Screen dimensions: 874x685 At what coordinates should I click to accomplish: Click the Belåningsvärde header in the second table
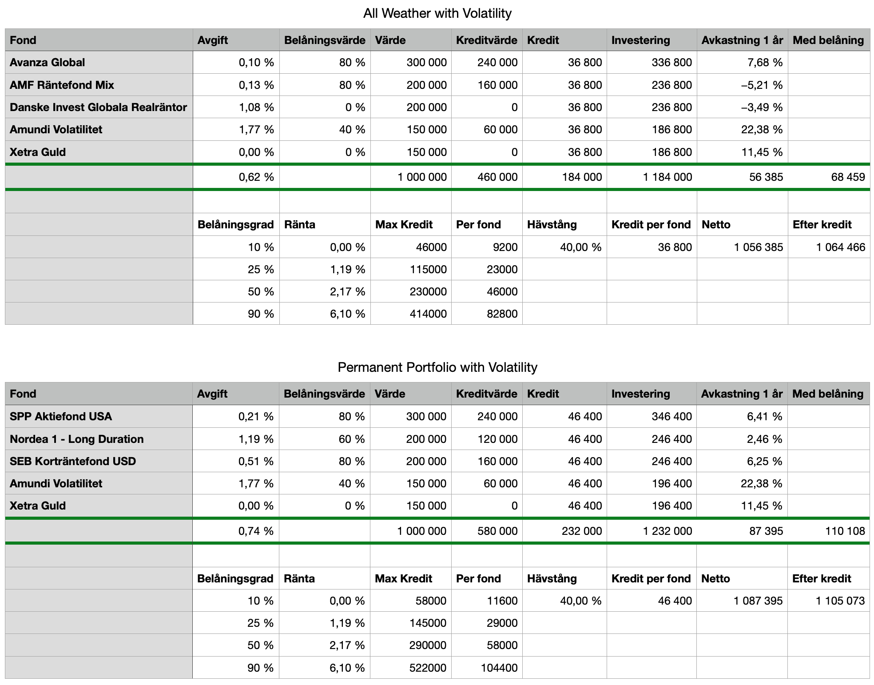click(x=324, y=394)
